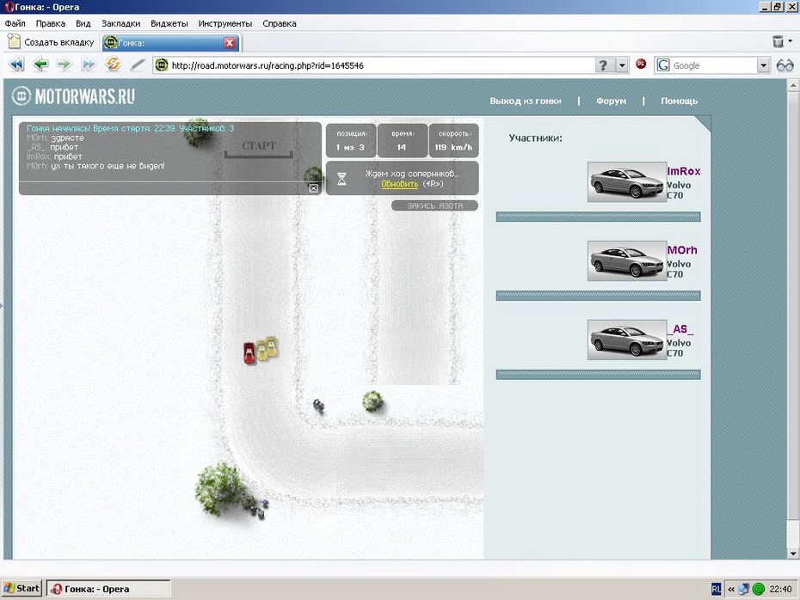
Task: Switch to the Гонка: browser tab
Action: coord(170,43)
